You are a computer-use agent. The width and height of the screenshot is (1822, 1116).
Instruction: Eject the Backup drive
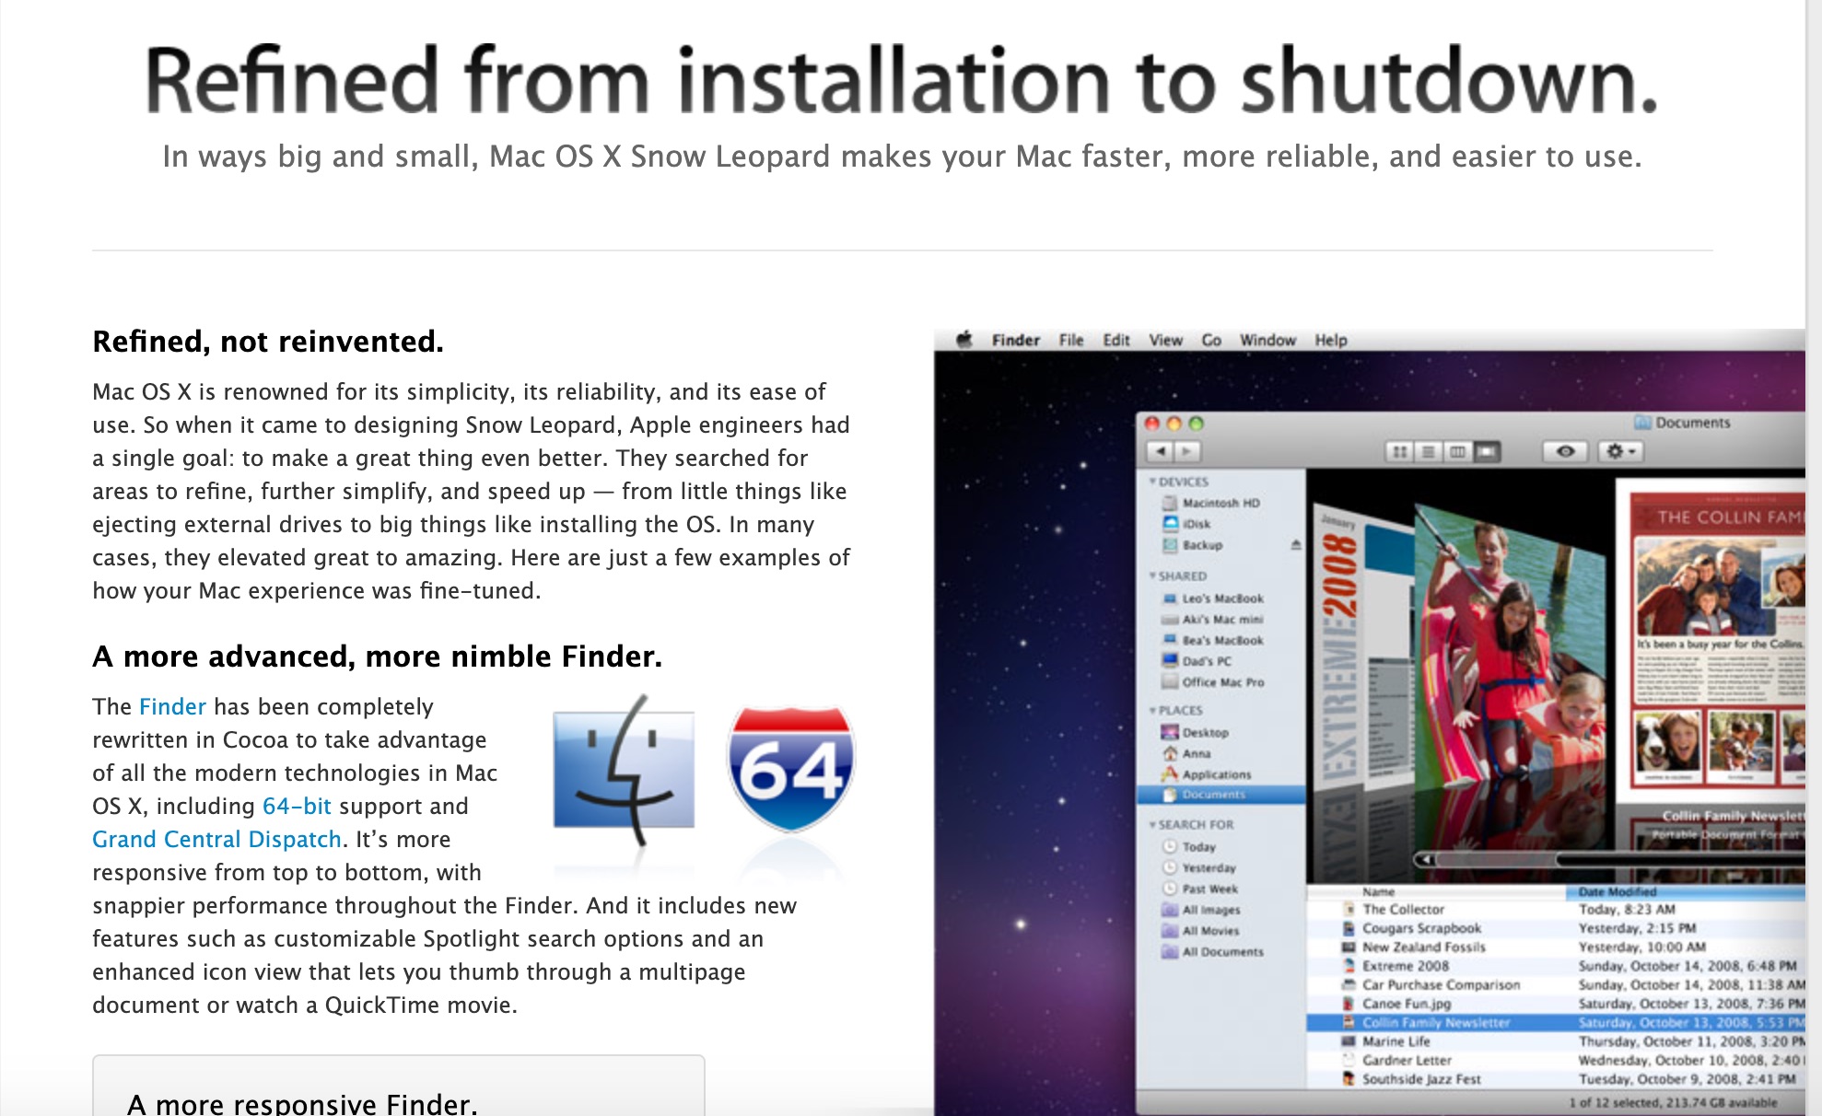tap(1295, 544)
